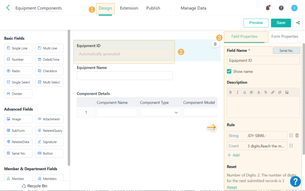Click the Equipment Name input field
This screenshot has width=305, height=191.
click(x=125, y=76)
